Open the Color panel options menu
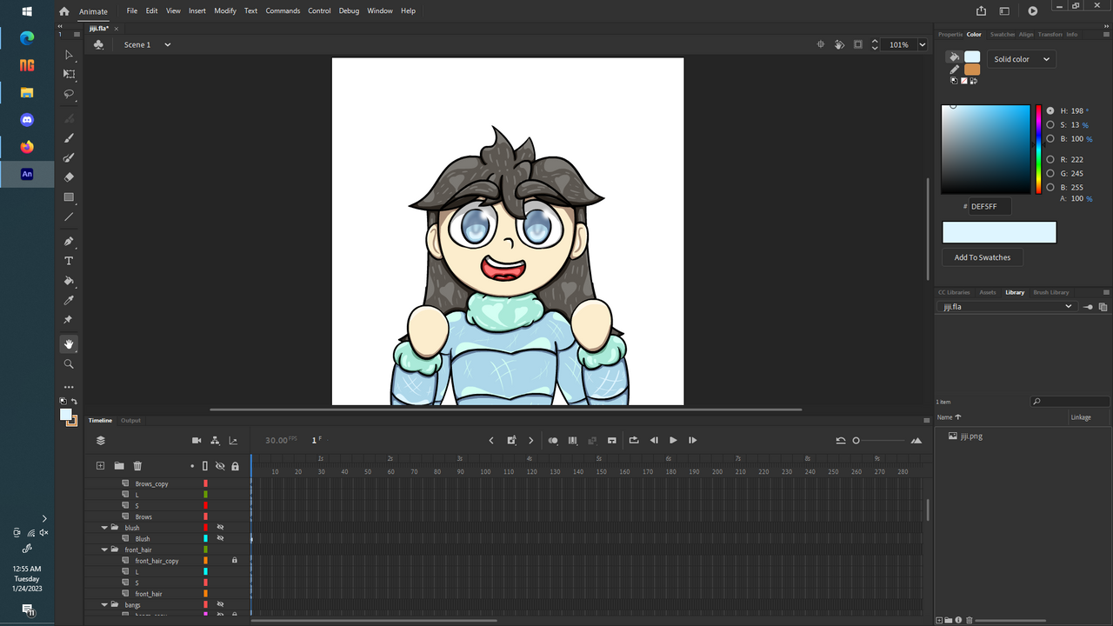Viewport: 1113px width, 626px height. 1106,34
